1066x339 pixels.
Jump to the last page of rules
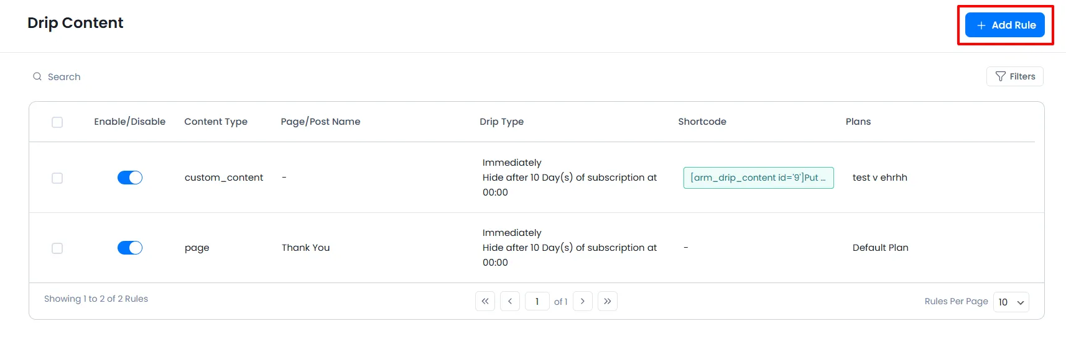pyautogui.click(x=608, y=302)
